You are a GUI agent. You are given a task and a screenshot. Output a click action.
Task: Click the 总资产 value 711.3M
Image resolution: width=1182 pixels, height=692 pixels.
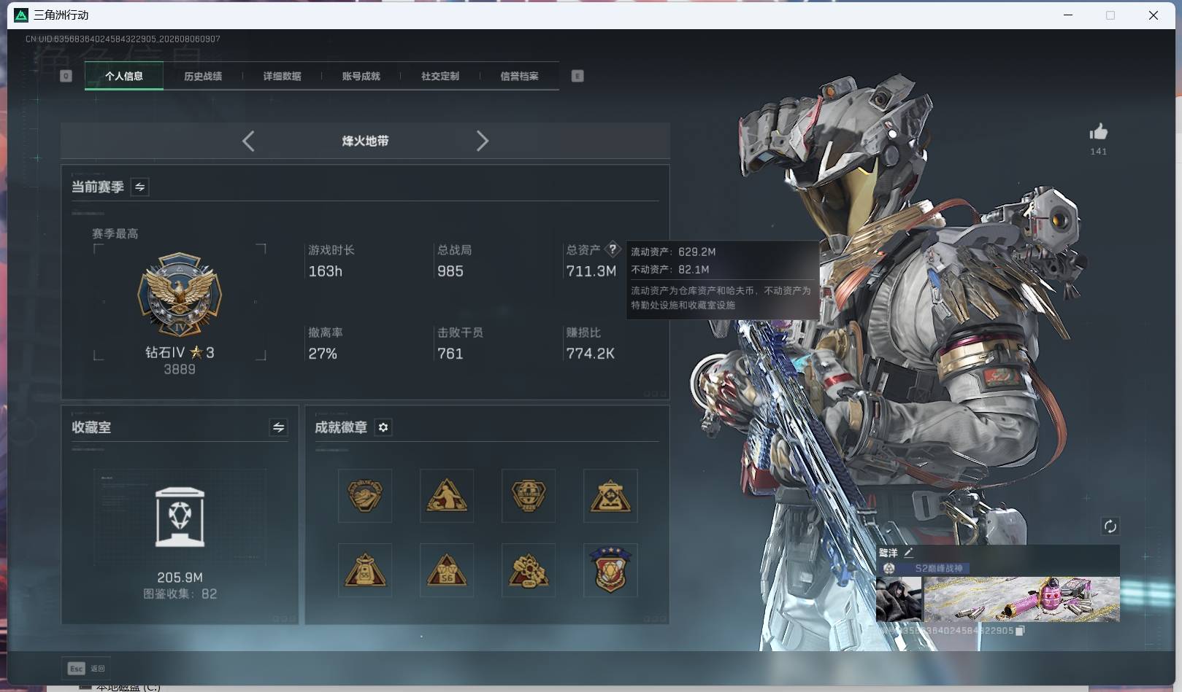[x=591, y=271]
